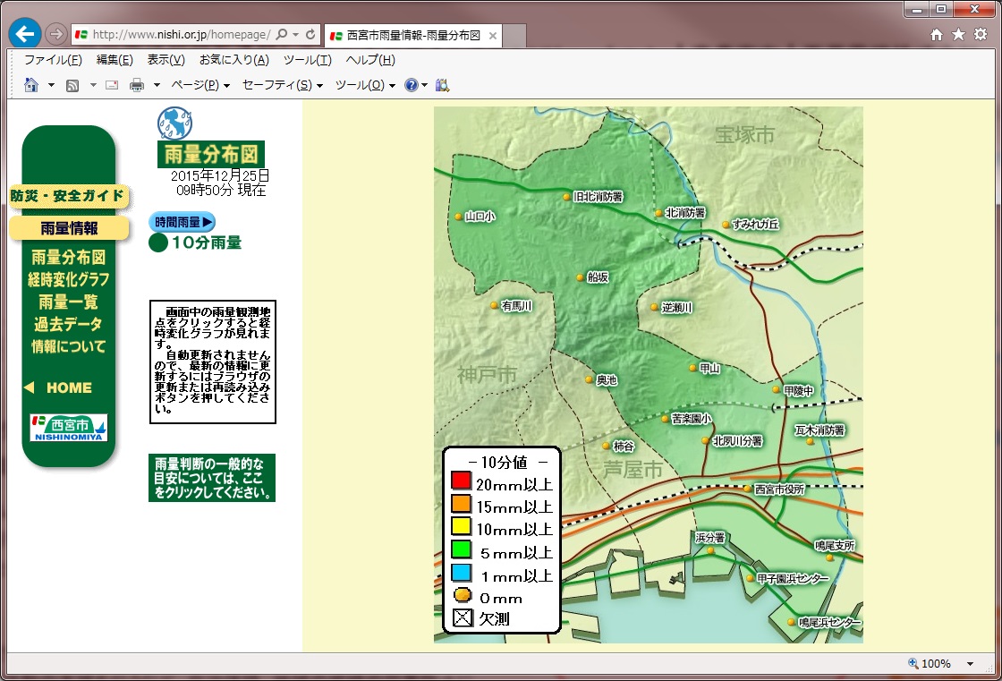Expand the ページ(P) dropdown

(200, 85)
